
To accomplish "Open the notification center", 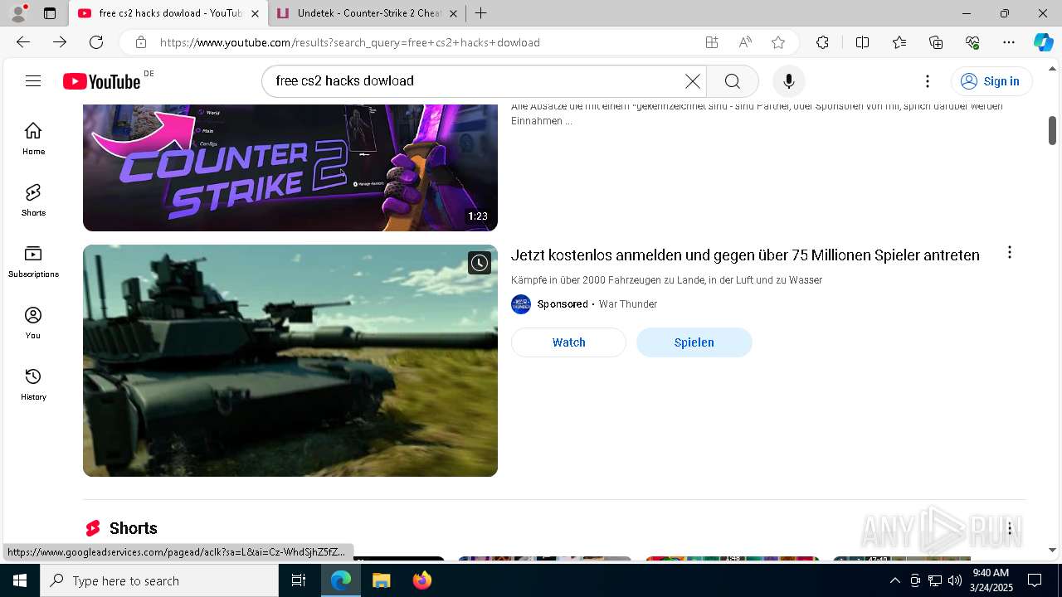I will (1035, 580).
